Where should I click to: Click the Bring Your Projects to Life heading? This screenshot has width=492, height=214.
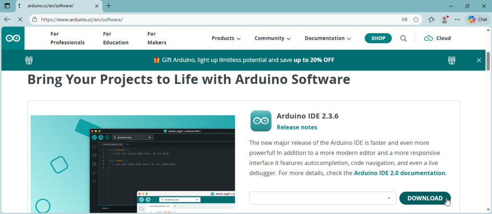tap(189, 79)
